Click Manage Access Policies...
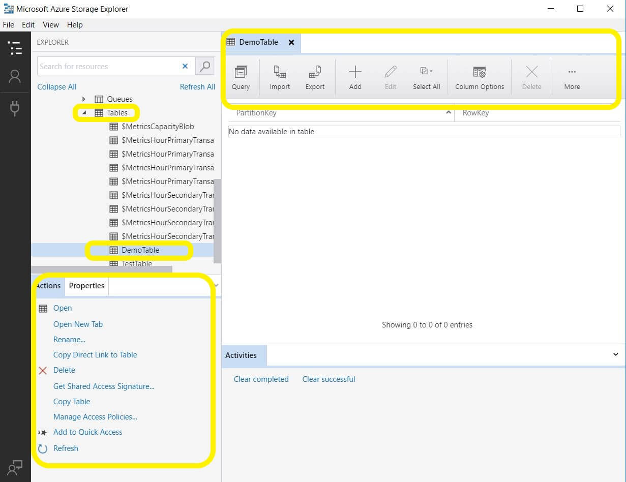The height and width of the screenshot is (482, 626). (95, 417)
